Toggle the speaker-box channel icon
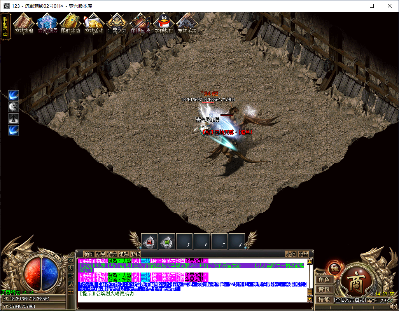 [71, 284]
